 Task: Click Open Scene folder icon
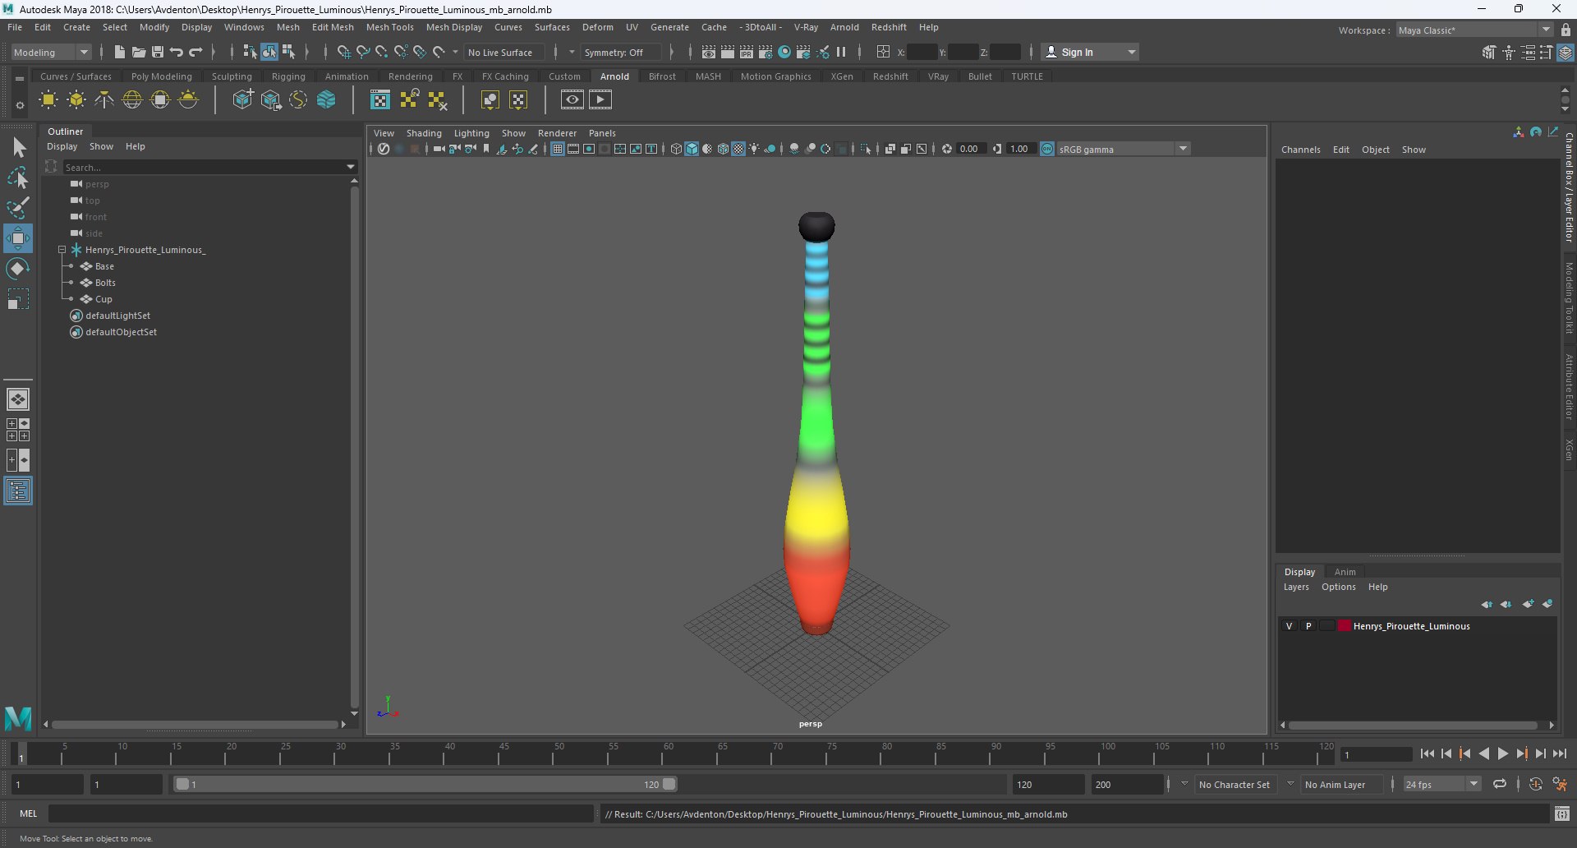138,52
